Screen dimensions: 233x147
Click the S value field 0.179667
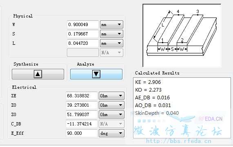(83, 34)
